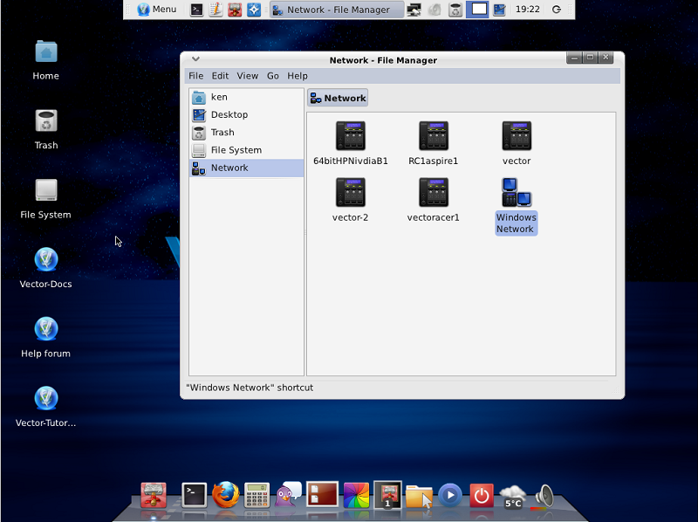Open the Vector Menu in top panel
The image size is (698, 522).
[157, 10]
